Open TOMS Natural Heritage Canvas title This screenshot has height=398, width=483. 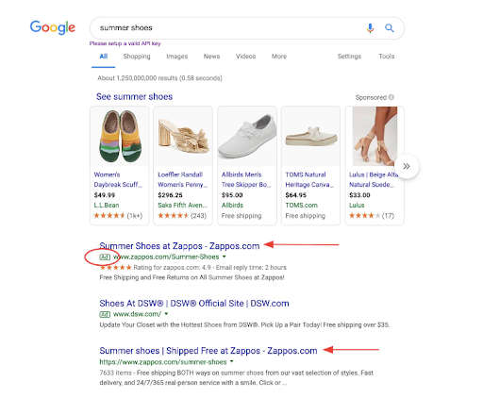click(x=309, y=179)
